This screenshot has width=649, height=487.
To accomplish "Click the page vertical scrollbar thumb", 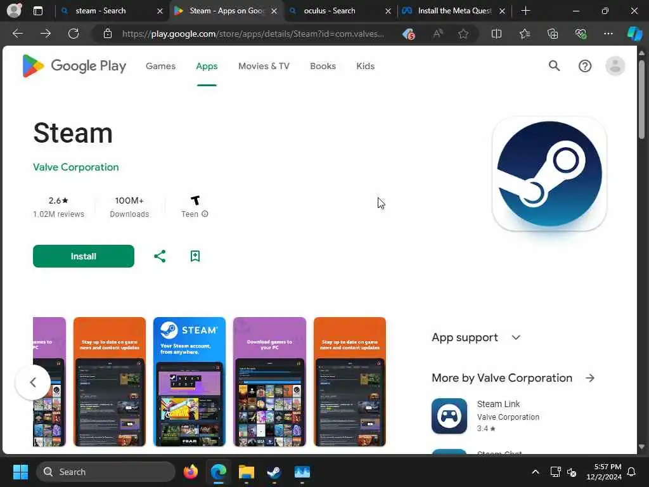I will click(641, 100).
